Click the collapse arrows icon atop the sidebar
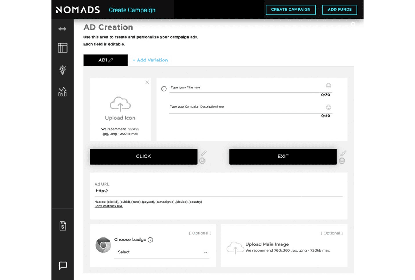The height and width of the screenshot is (280, 415). (62, 28)
